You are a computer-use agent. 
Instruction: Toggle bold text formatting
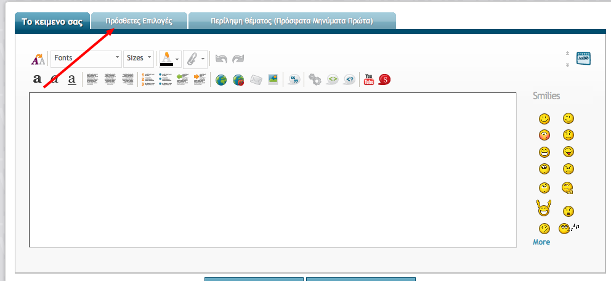click(37, 79)
